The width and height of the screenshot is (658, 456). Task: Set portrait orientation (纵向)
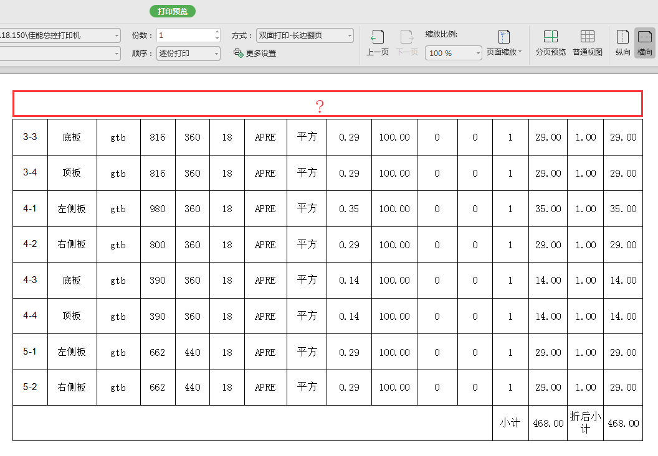point(622,43)
